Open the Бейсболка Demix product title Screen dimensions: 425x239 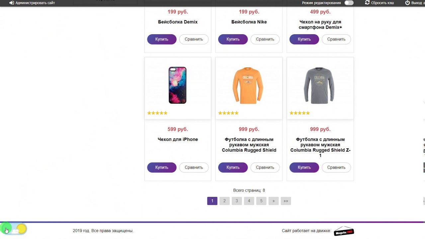point(178,22)
